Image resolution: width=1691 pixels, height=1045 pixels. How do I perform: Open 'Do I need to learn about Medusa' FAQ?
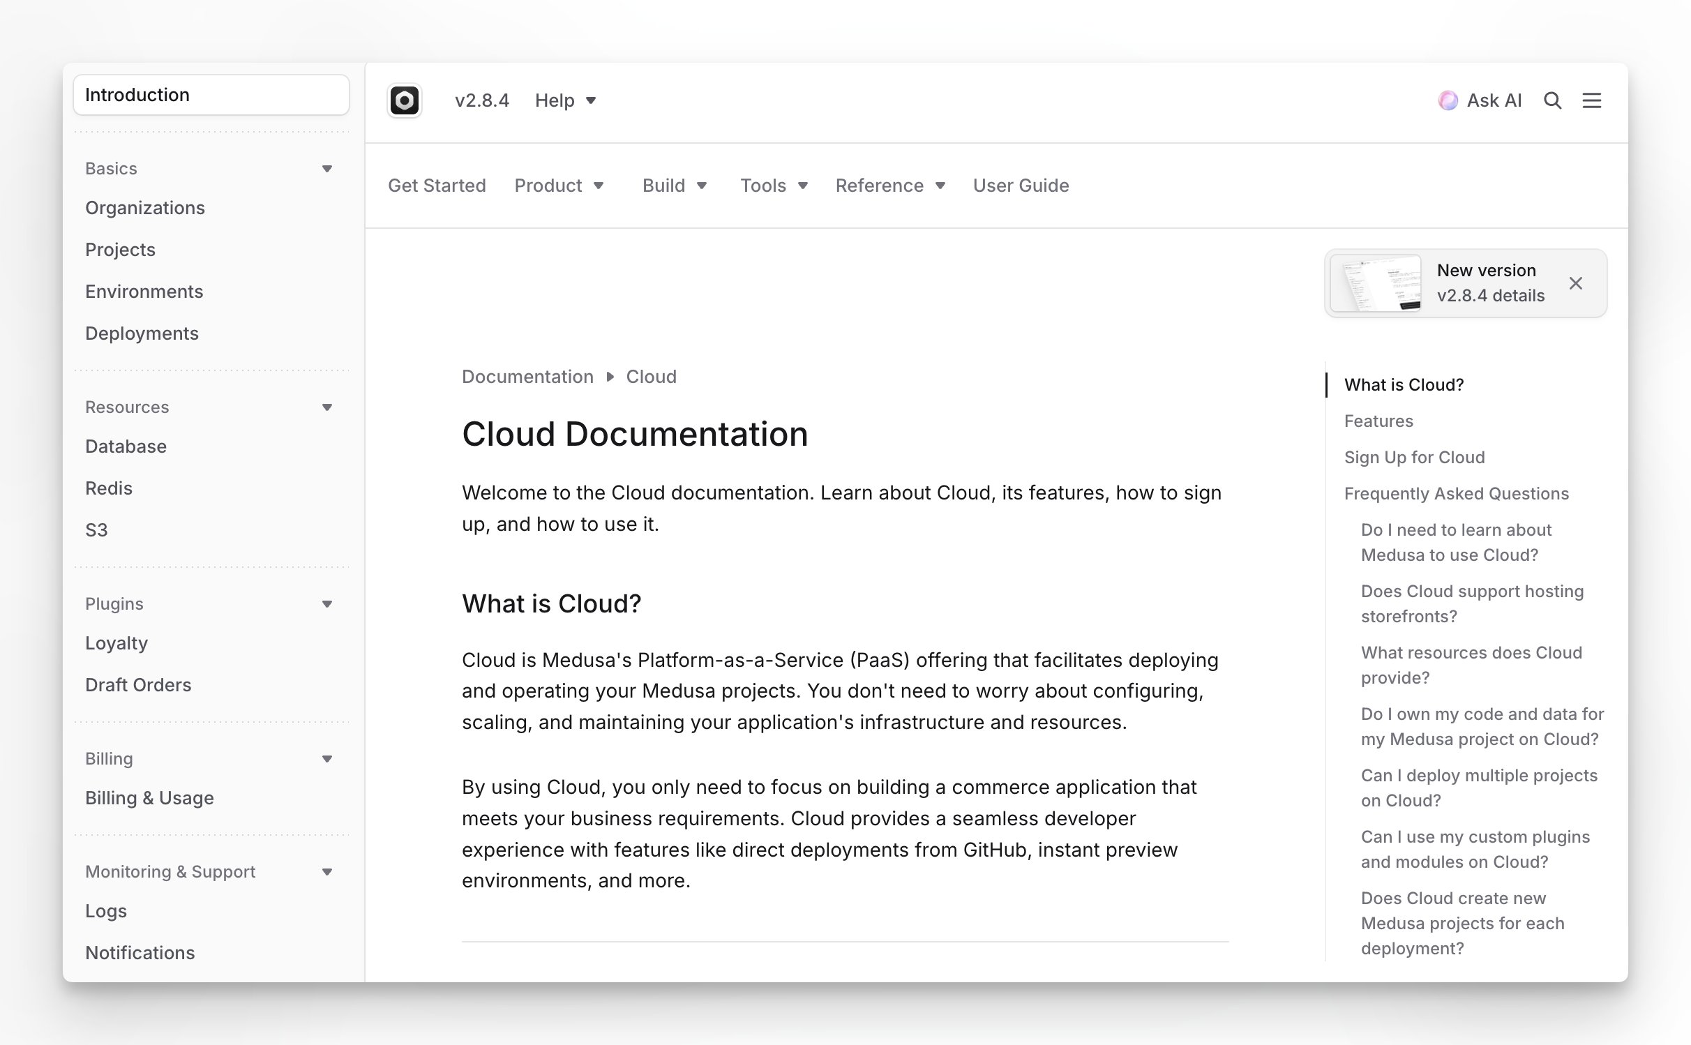click(1456, 543)
